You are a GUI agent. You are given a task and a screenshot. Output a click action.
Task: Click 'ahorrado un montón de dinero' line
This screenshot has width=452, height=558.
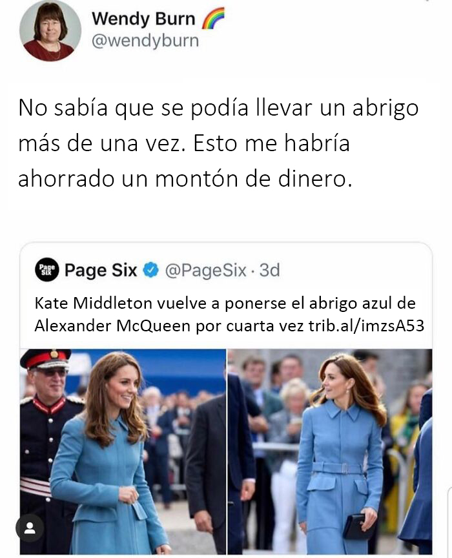(185, 178)
